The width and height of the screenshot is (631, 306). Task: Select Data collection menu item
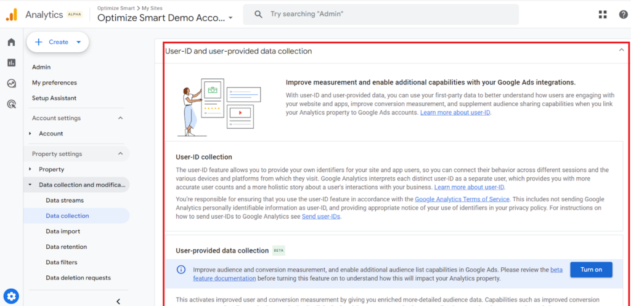point(76,215)
